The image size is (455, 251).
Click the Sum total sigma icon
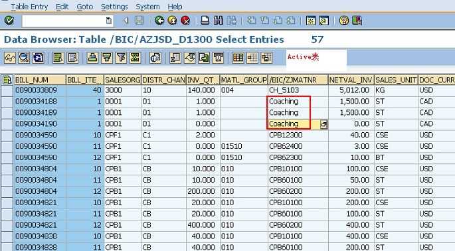135,58
